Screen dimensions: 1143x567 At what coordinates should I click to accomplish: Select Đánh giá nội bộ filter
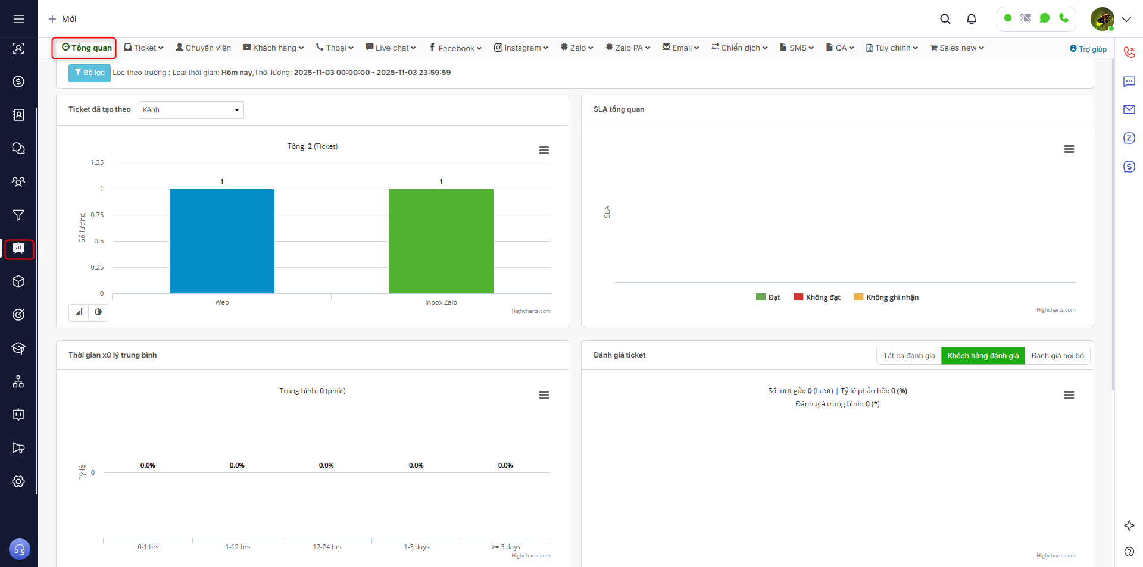click(1057, 356)
